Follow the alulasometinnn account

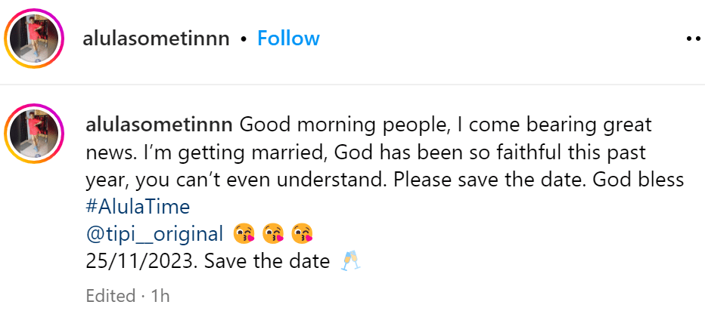coord(288,38)
